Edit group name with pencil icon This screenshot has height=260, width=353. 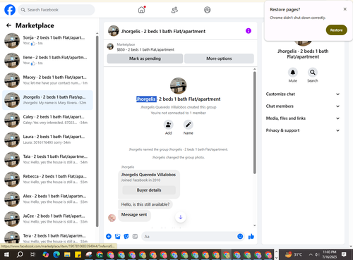(x=189, y=125)
